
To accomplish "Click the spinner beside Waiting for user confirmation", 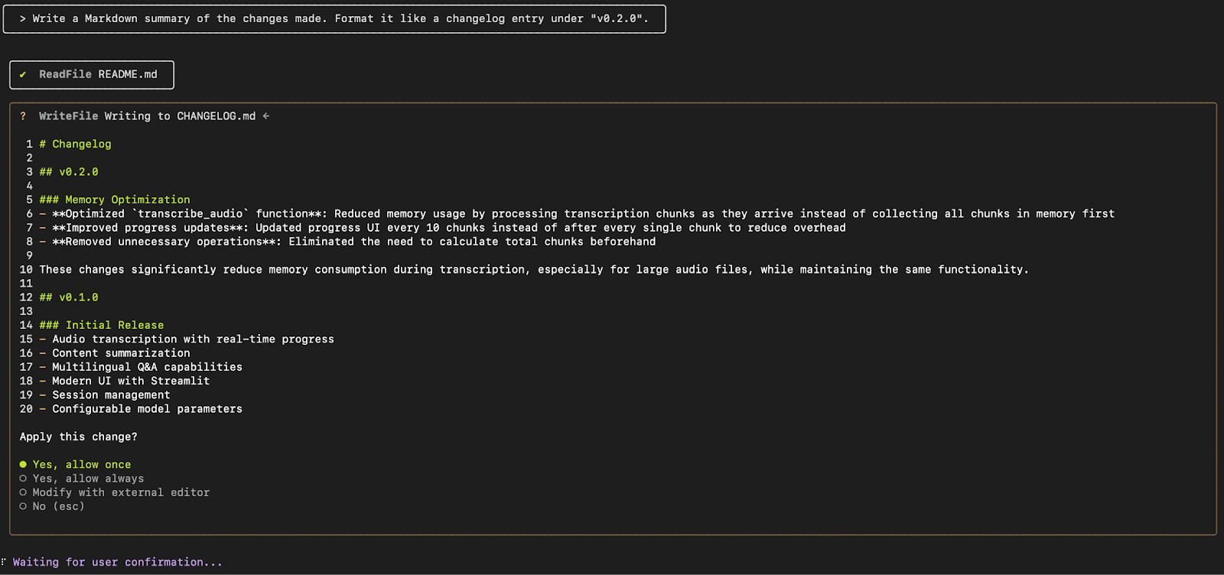I will [4, 562].
